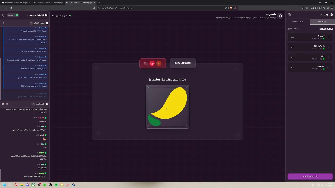The height and width of the screenshot is (188, 335).
Task: Click the متصل connected status badge
Action: coord(13,15)
